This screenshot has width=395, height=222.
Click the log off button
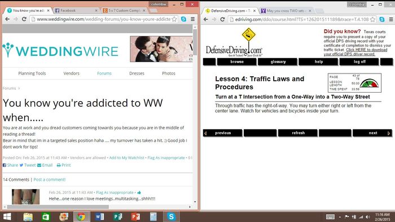tap(359, 62)
